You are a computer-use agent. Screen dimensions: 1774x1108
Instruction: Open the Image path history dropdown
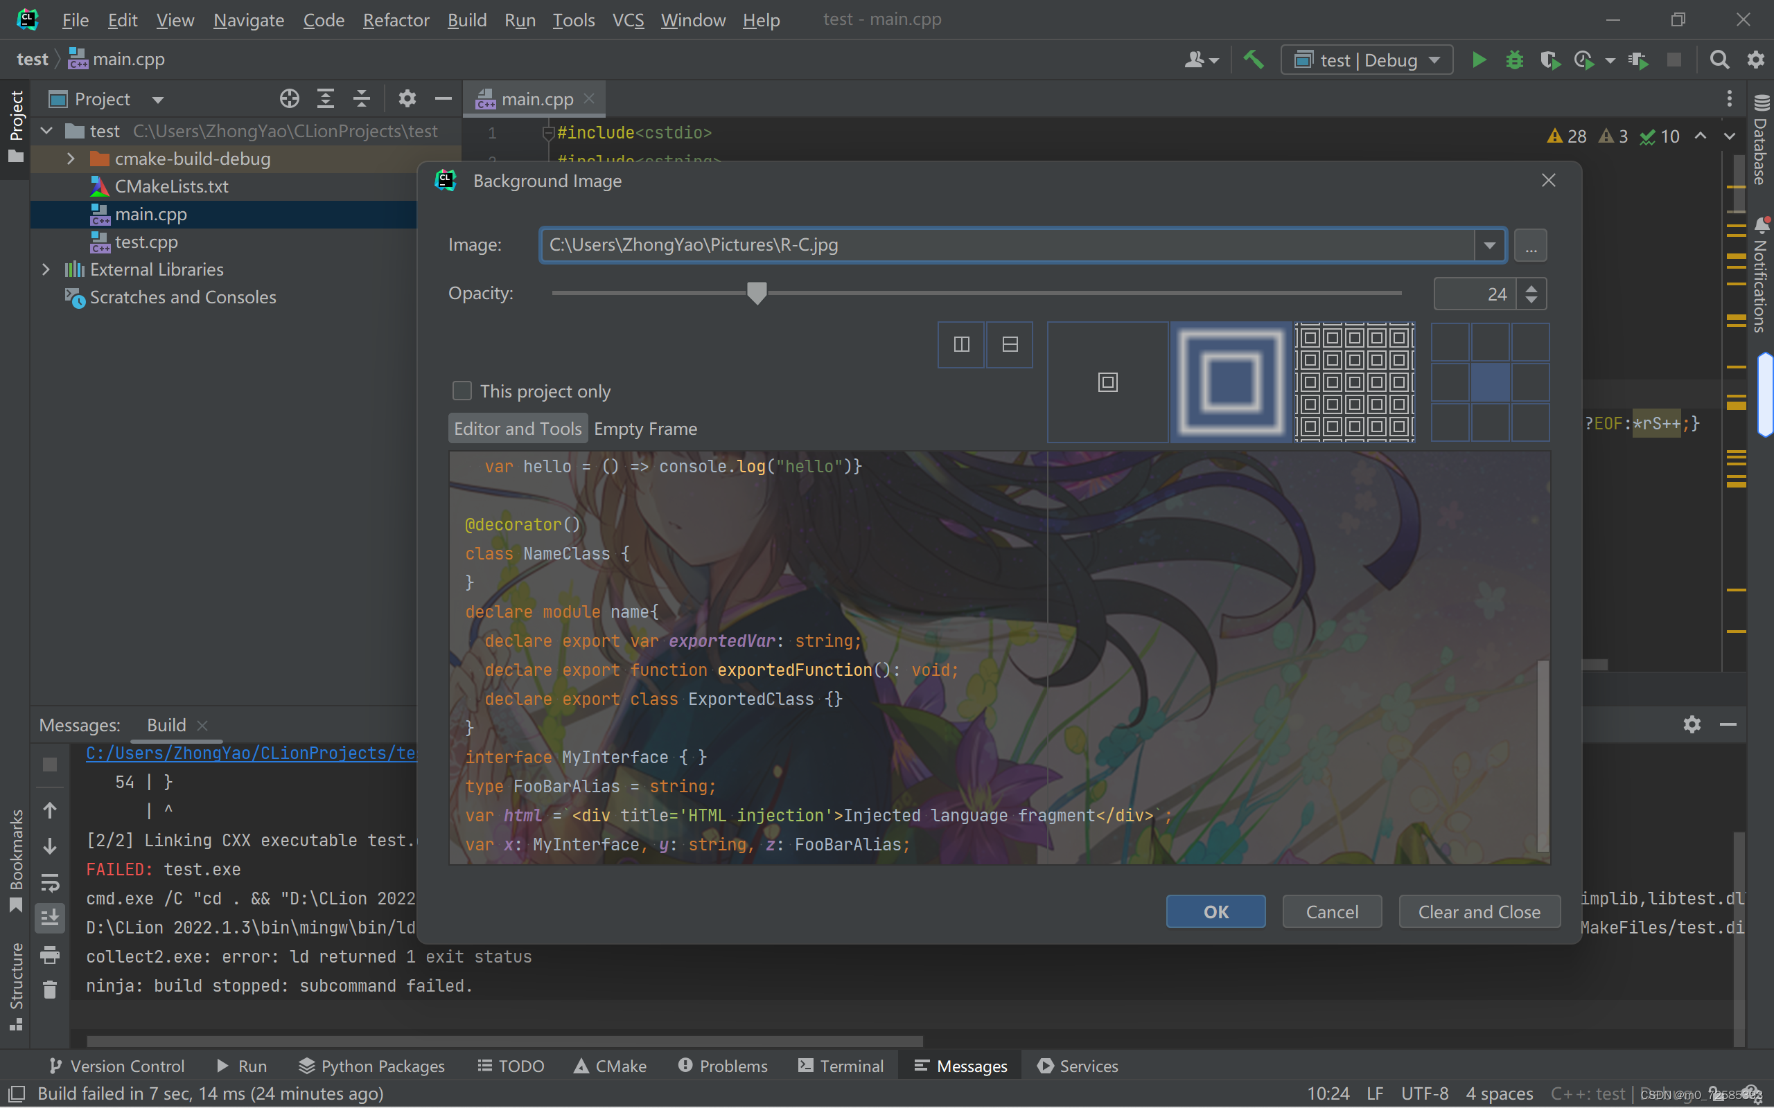(1488, 245)
